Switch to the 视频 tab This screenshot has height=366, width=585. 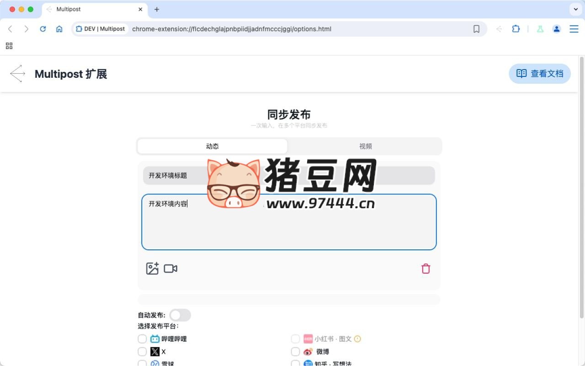366,146
